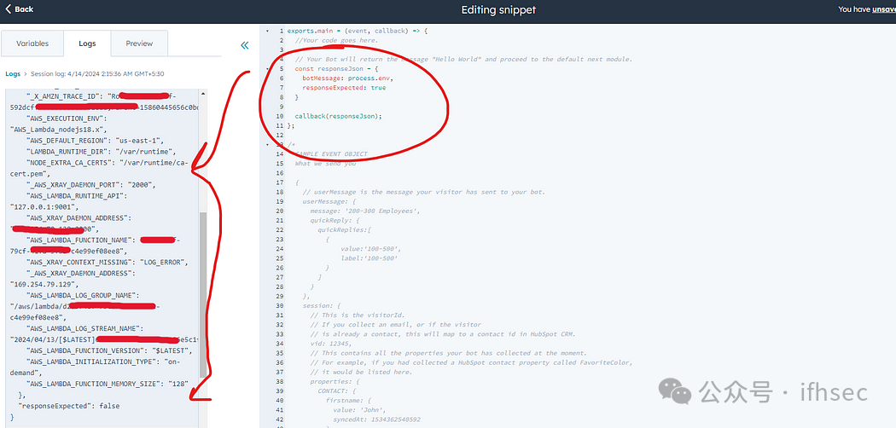
Task: Place cursor on 'botMessage: process.env,' line
Action: click(348, 78)
